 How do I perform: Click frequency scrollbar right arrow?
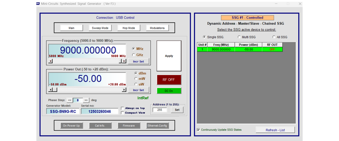point(124,61)
